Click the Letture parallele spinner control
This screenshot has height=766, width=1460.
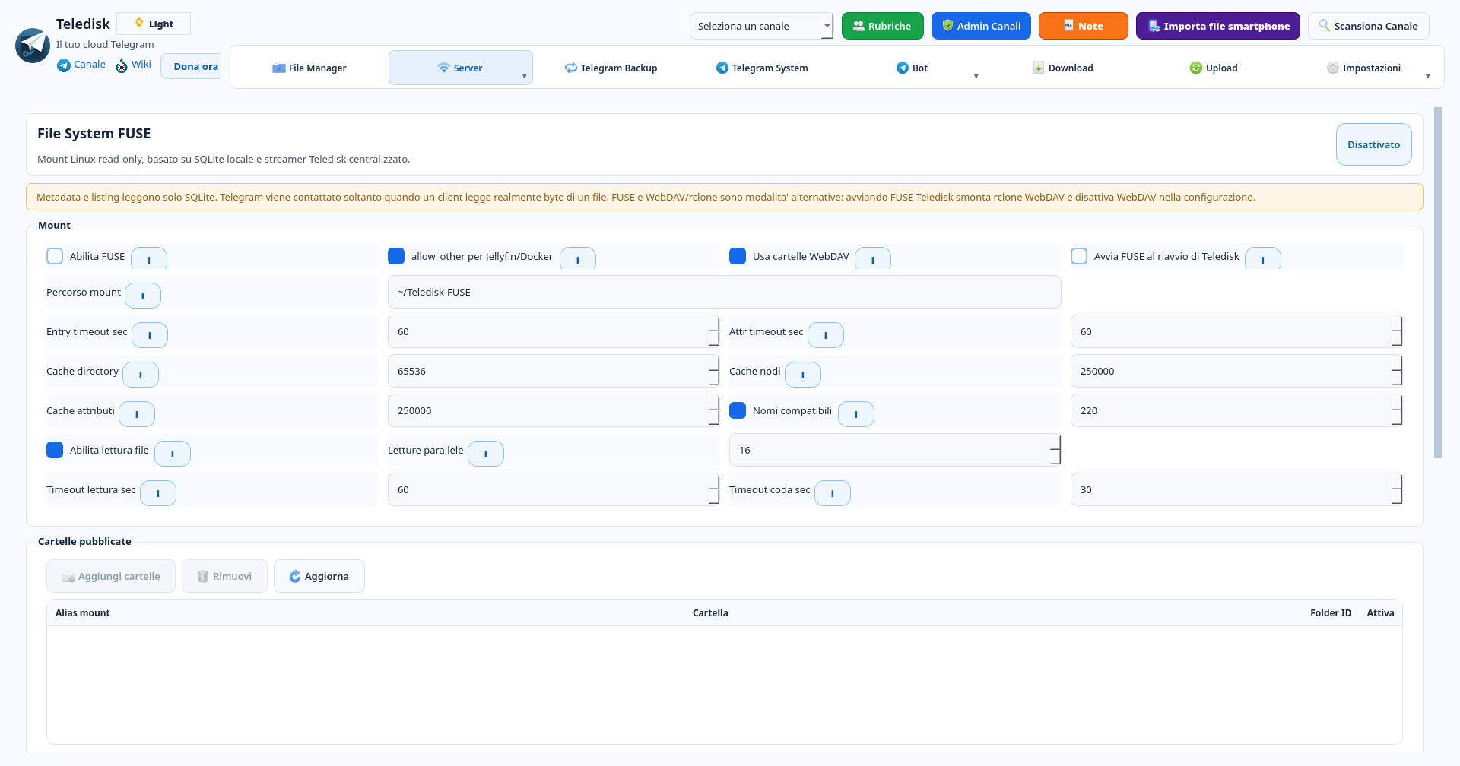coord(1055,450)
